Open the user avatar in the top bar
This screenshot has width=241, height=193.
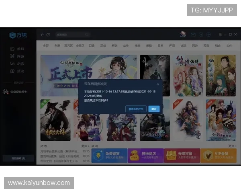tap(183, 35)
